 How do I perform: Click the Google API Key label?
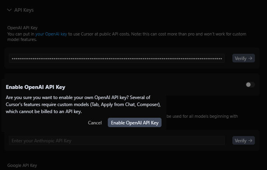pyautogui.click(x=22, y=166)
